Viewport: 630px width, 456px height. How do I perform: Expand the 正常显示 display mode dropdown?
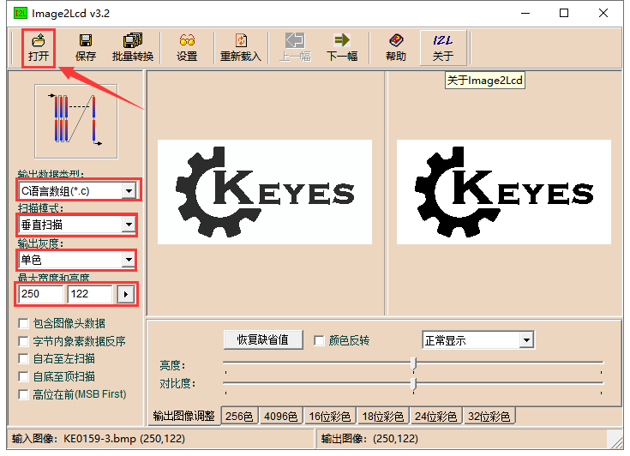pos(526,340)
